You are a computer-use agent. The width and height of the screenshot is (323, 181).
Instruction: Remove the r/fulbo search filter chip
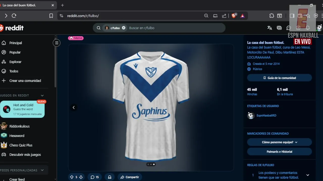(x=124, y=28)
